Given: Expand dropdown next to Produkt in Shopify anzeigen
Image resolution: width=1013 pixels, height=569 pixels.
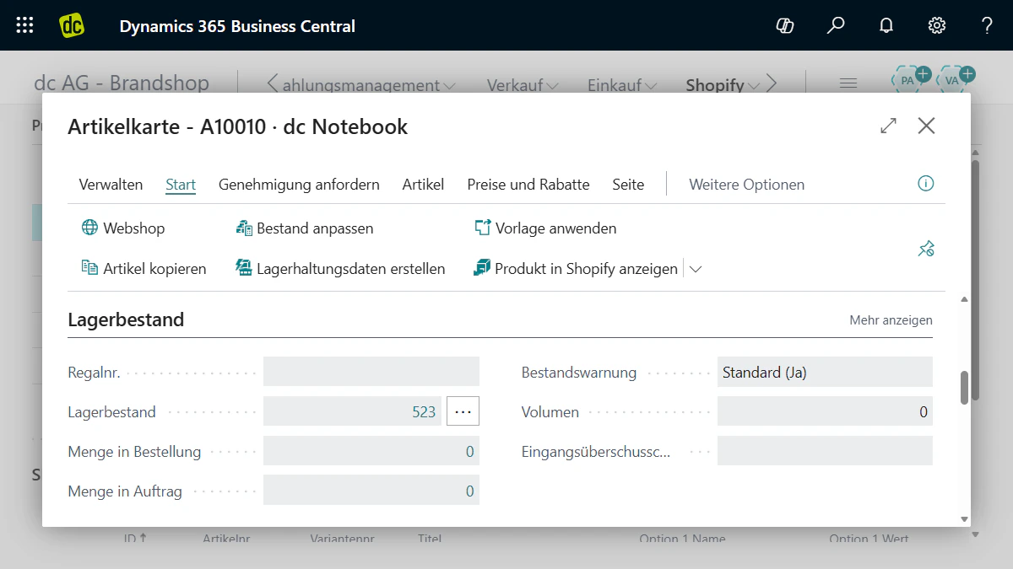Looking at the screenshot, I should pyautogui.click(x=696, y=269).
